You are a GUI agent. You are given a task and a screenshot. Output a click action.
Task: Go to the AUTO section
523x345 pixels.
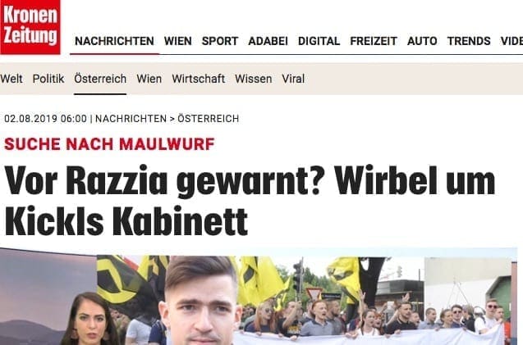pos(422,41)
